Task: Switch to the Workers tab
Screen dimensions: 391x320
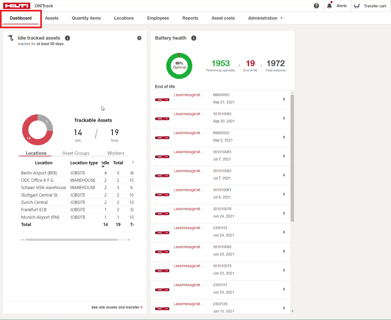Action: pos(115,153)
